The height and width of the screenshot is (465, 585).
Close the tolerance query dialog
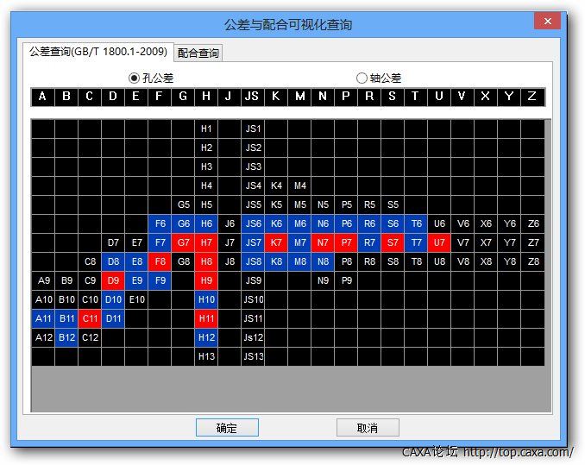click(546, 23)
